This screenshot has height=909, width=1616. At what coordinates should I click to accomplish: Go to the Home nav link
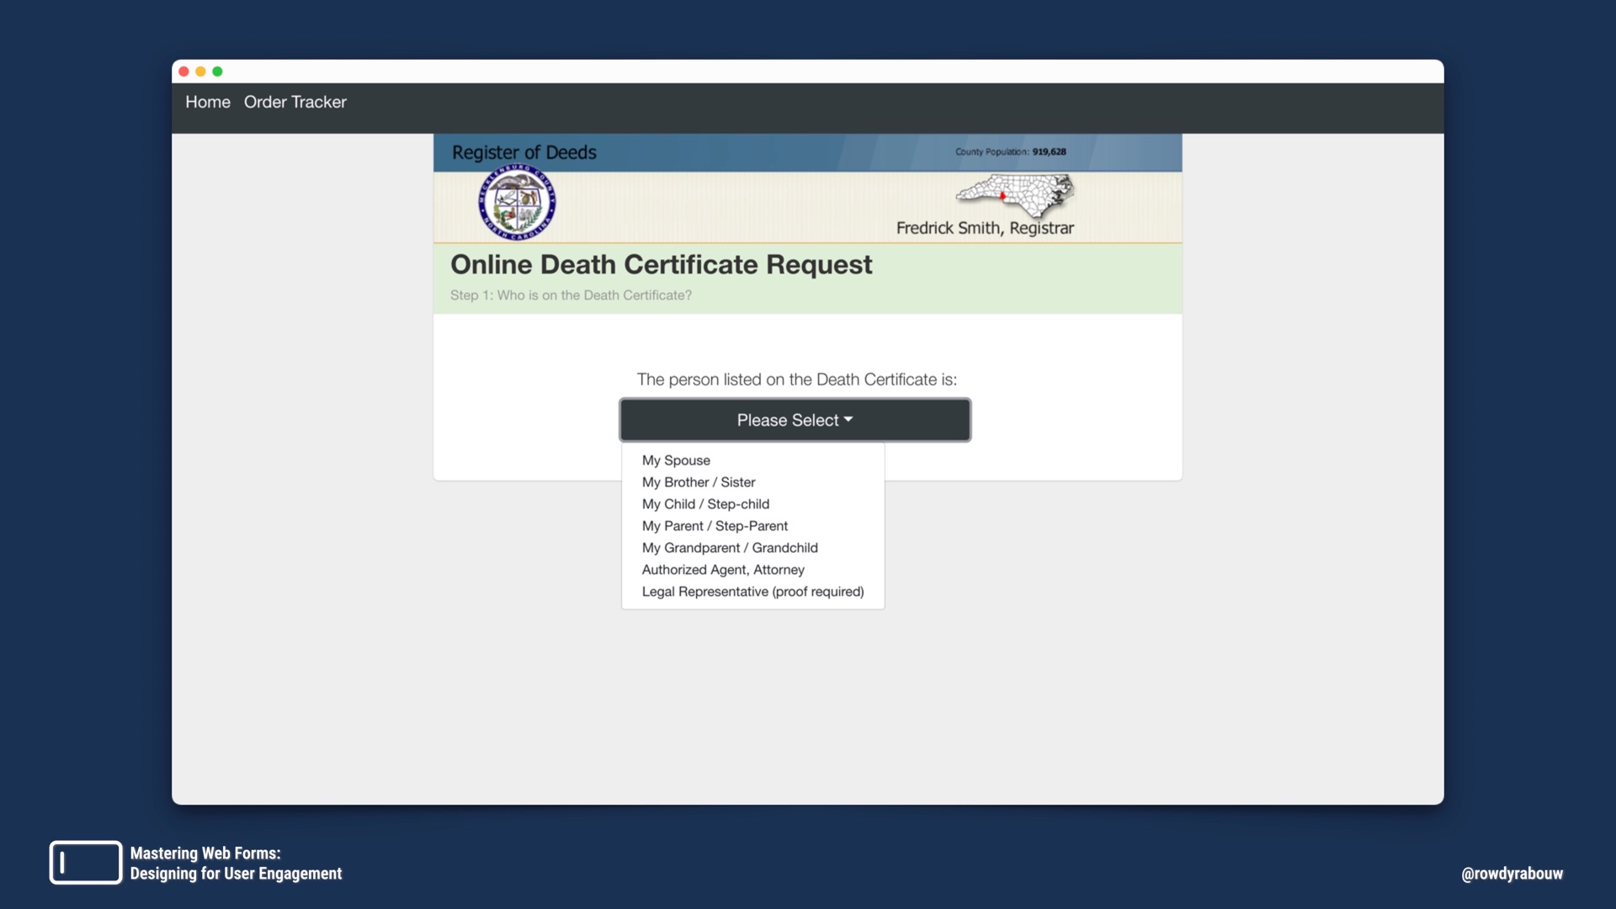click(208, 102)
